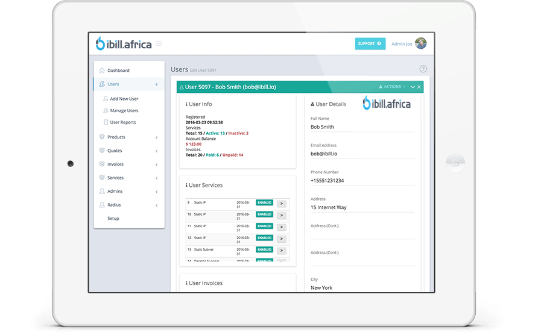Edit the Phone Number field

(362, 181)
